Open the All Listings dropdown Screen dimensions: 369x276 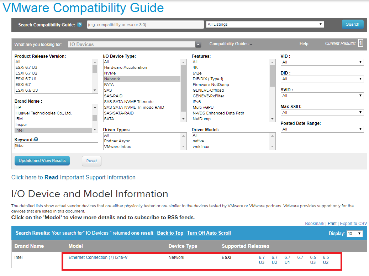[265, 24]
